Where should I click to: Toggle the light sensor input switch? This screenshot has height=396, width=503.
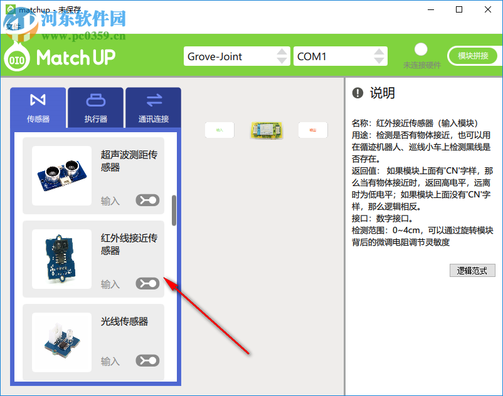click(147, 360)
